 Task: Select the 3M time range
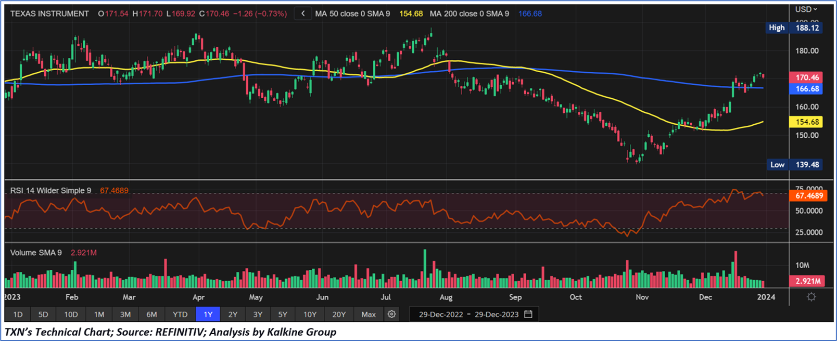125,314
